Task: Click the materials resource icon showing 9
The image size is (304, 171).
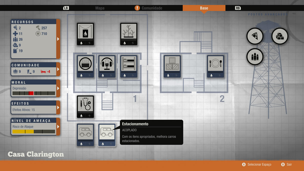Action: (15, 45)
